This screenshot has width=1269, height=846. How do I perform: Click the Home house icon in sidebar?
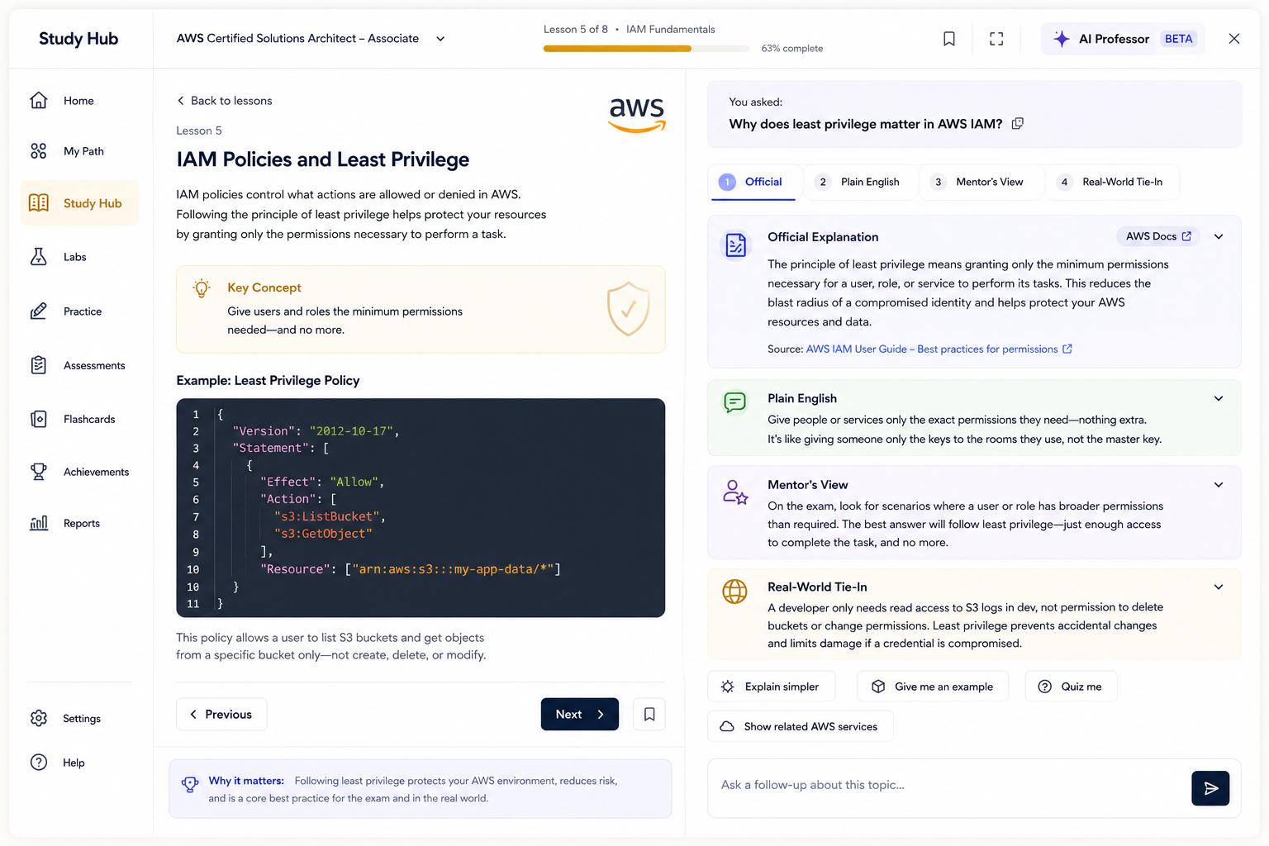(39, 100)
